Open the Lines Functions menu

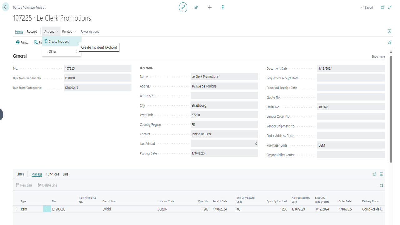[x=52, y=174]
